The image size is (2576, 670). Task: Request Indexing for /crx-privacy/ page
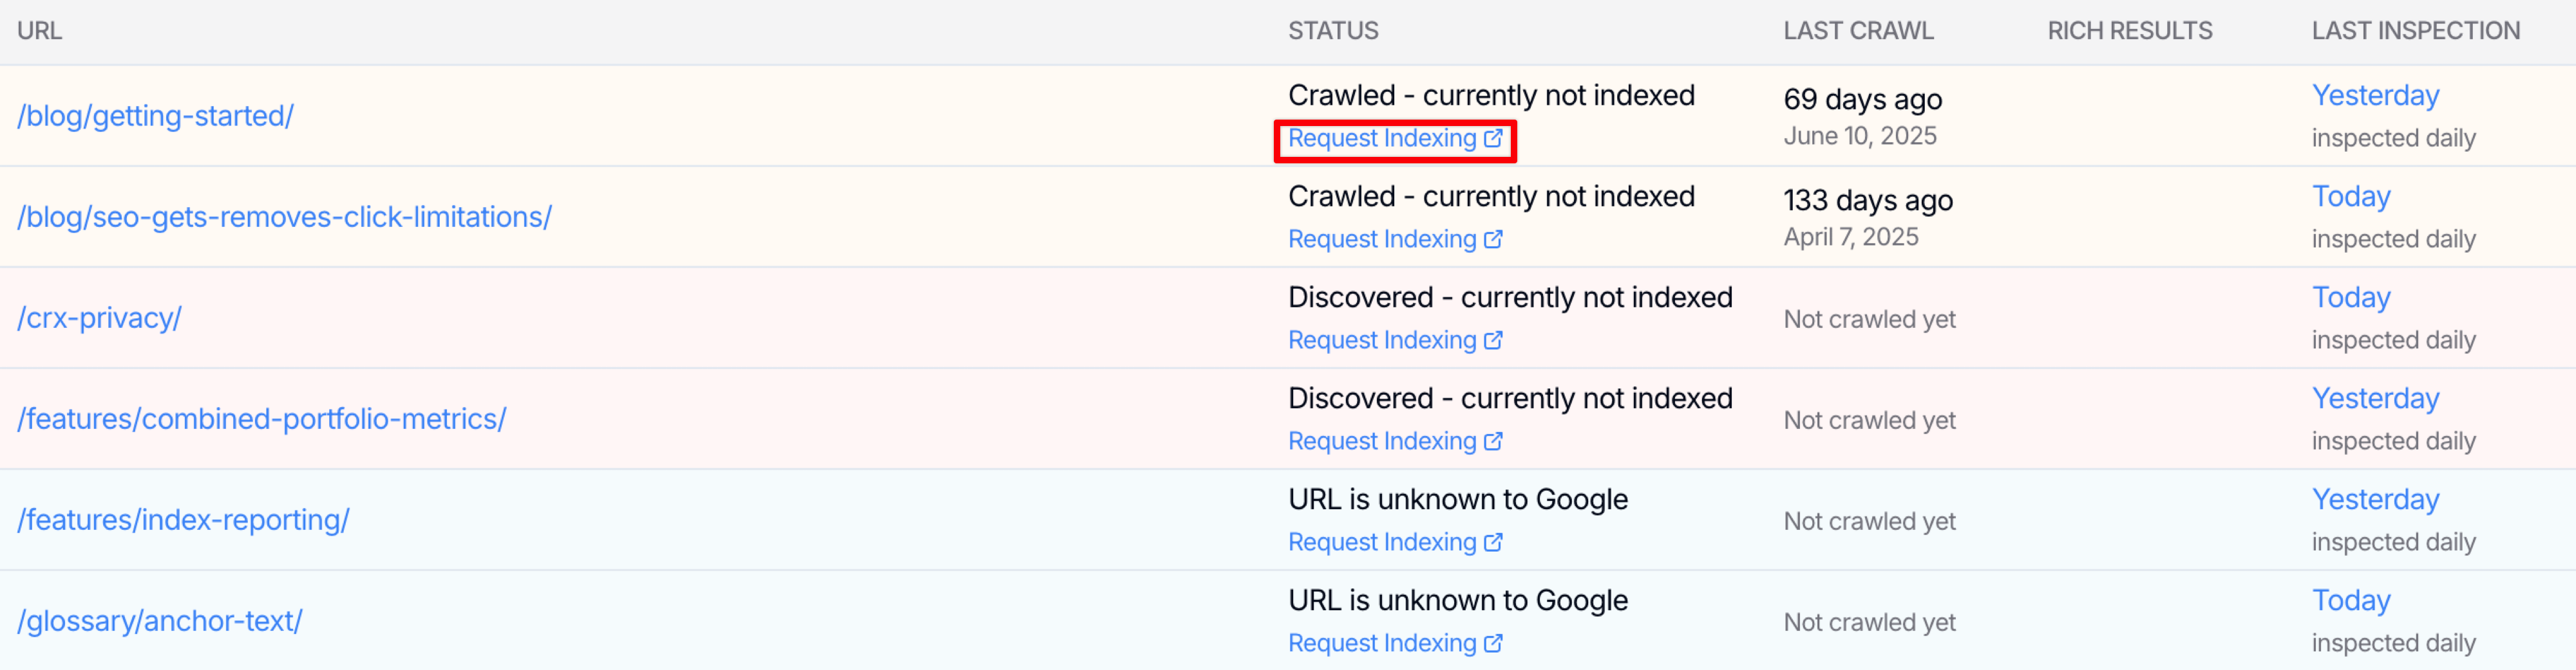(1381, 341)
